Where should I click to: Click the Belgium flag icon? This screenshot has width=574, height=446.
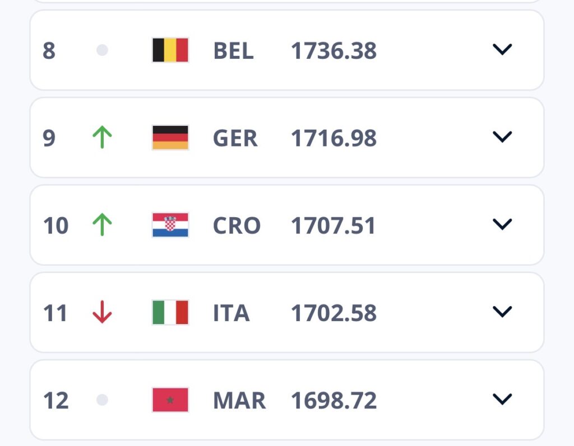170,50
